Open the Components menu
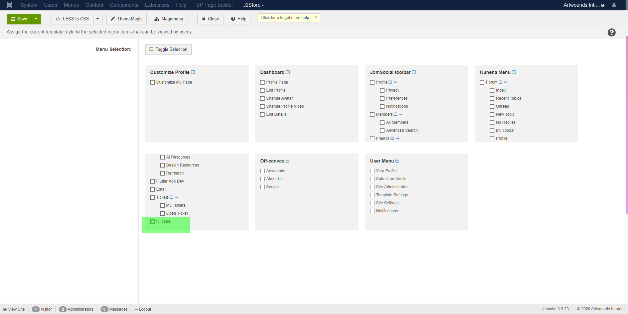 (x=124, y=5)
